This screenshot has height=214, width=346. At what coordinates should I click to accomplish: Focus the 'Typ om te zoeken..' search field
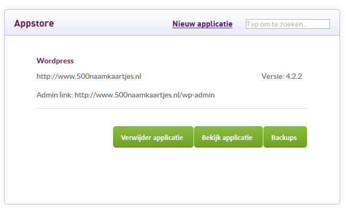pos(288,24)
